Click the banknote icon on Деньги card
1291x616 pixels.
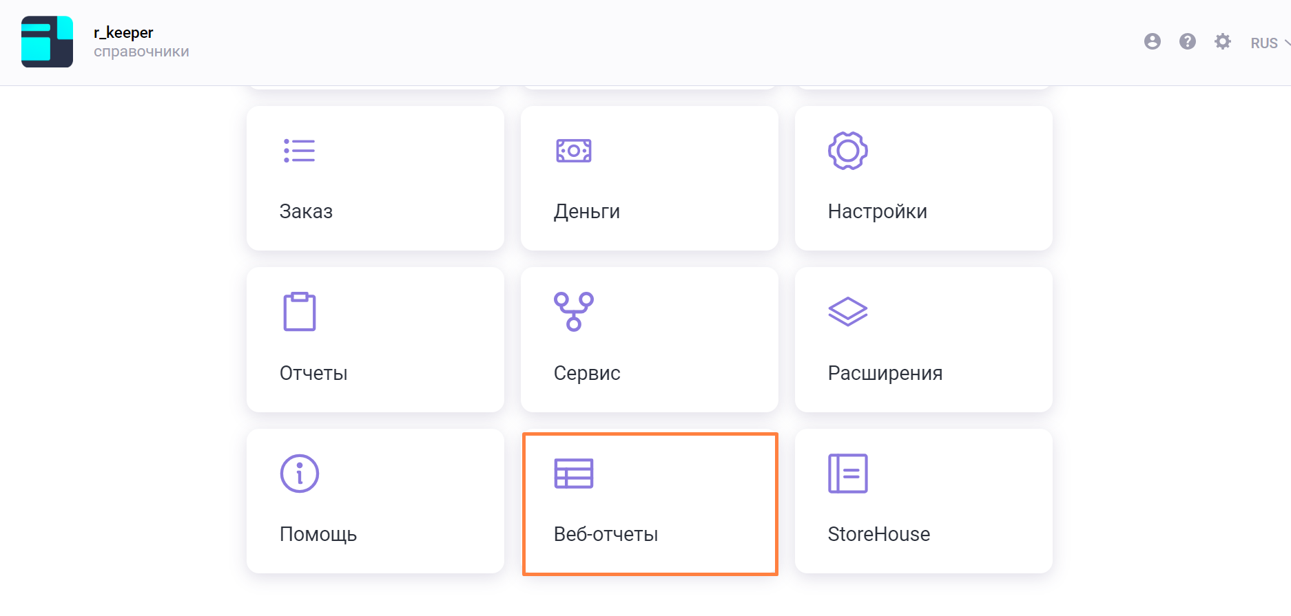(573, 151)
